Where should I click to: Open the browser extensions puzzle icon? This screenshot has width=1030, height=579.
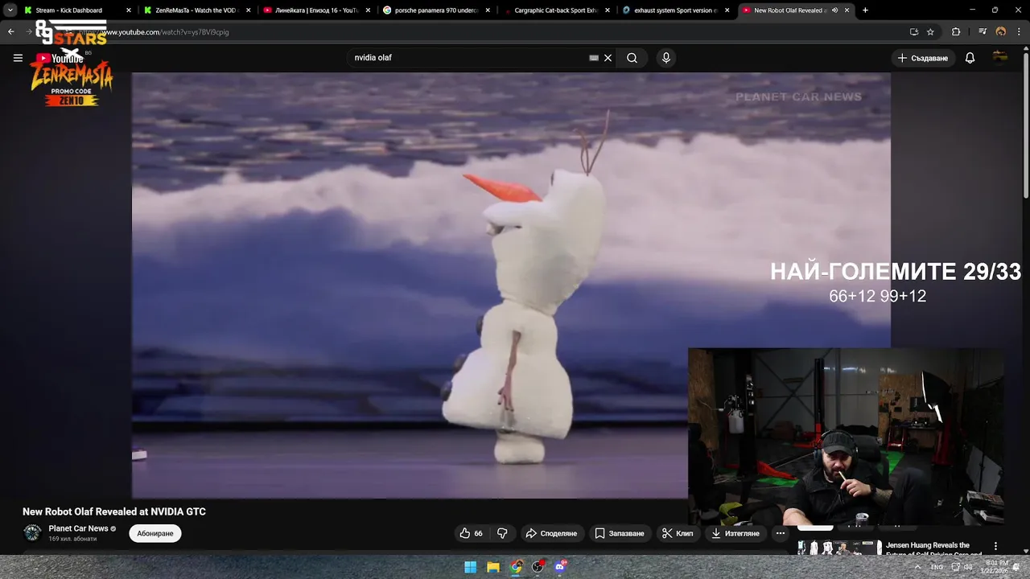[956, 32]
